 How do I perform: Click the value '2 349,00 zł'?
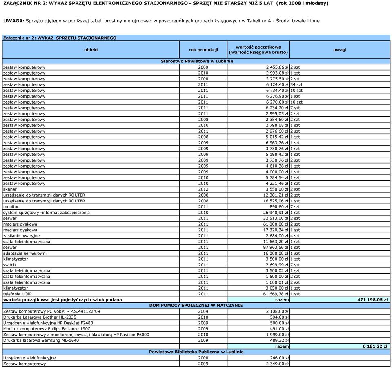pos(277,364)
